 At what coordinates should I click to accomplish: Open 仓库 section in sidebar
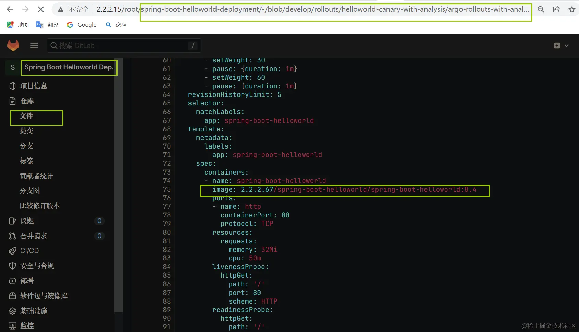pyautogui.click(x=27, y=101)
